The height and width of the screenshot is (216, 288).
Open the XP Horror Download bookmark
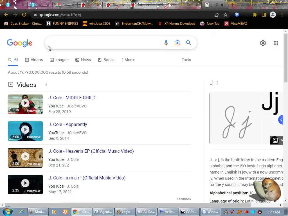click(177, 24)
